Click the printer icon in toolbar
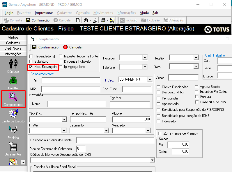Image resolution: width=232 pixels, height=172 pixels. pyautogui.click(x=103, y=20)
